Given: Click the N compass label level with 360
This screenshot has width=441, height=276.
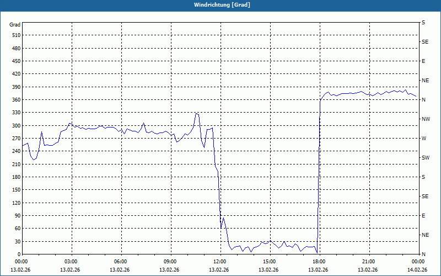Looking at the screenshot, I should (423, 100).
